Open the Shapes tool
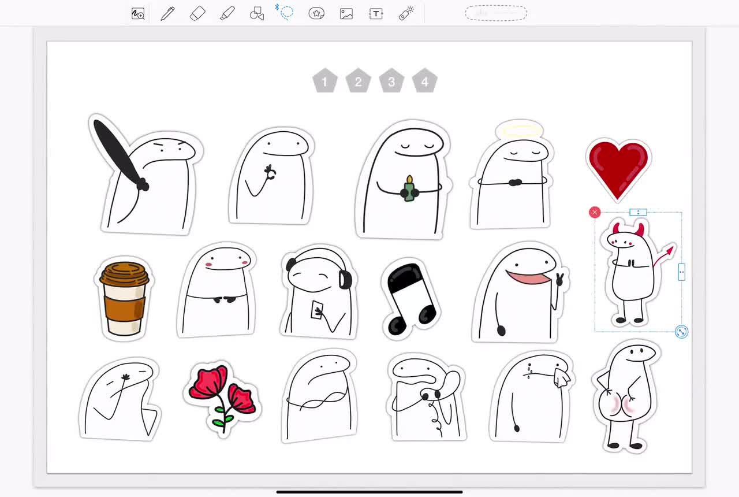Image resolution: width=739 pixels, height=497 pixels. click(x=257, y=13)
